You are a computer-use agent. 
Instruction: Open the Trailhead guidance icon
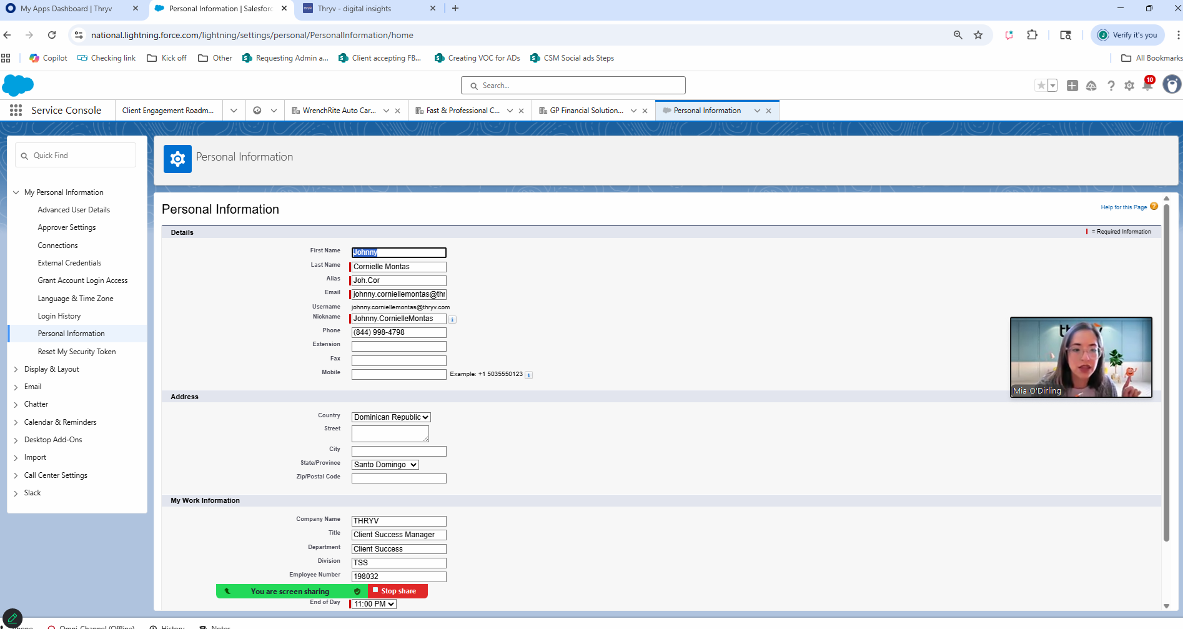(x=1091, y=86)
